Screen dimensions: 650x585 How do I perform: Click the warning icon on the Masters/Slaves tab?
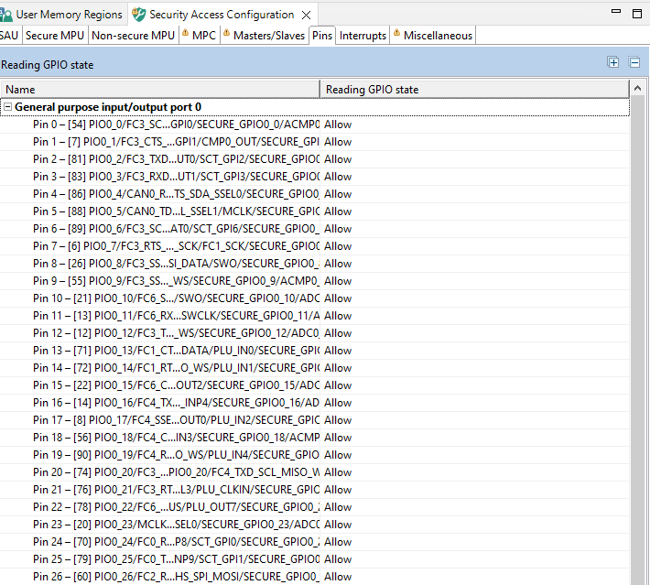click(x=226, y=35)
